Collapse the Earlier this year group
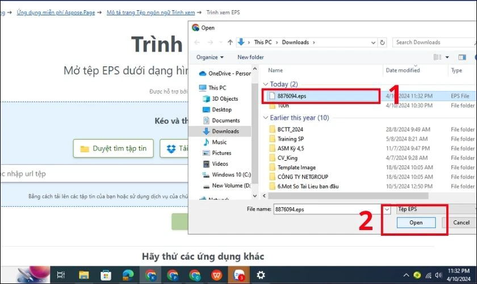The width and height of the screenshot is (477, 284). coord(266,118)
